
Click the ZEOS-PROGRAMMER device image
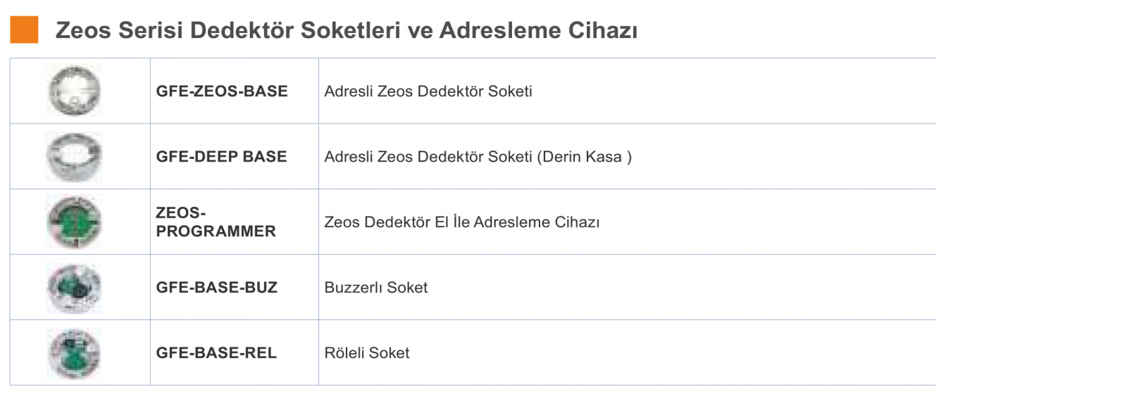click(x=75, y=222)
